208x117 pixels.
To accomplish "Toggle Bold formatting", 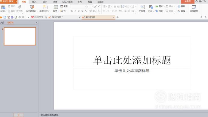I will click(72, 11).
